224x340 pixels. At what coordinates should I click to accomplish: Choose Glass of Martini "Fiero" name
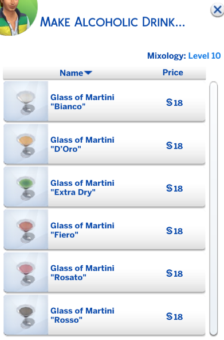click(x=82, y=230)
